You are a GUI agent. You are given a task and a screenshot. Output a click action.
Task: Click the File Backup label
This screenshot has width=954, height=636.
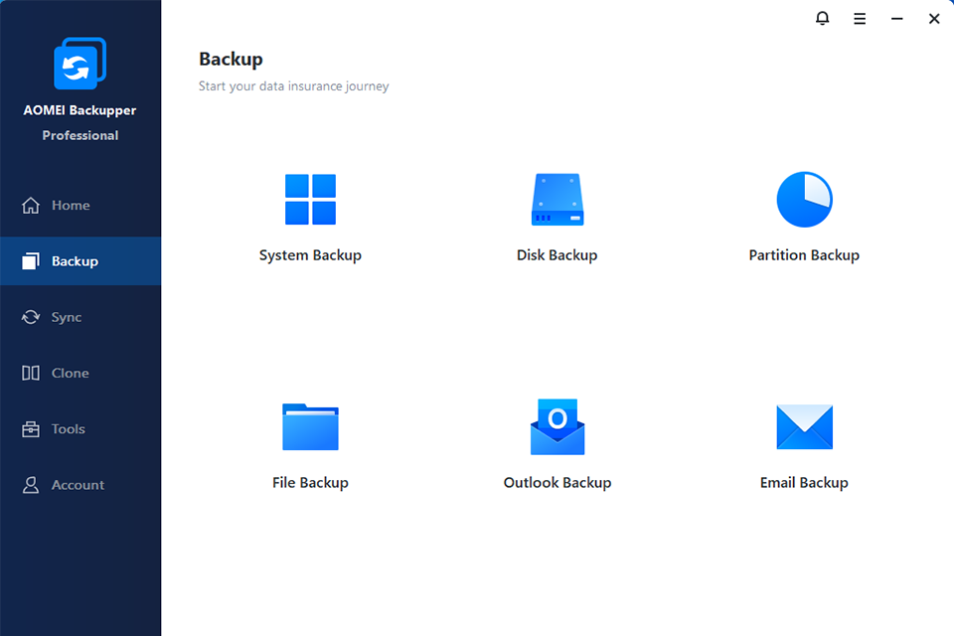coord(310,483)
